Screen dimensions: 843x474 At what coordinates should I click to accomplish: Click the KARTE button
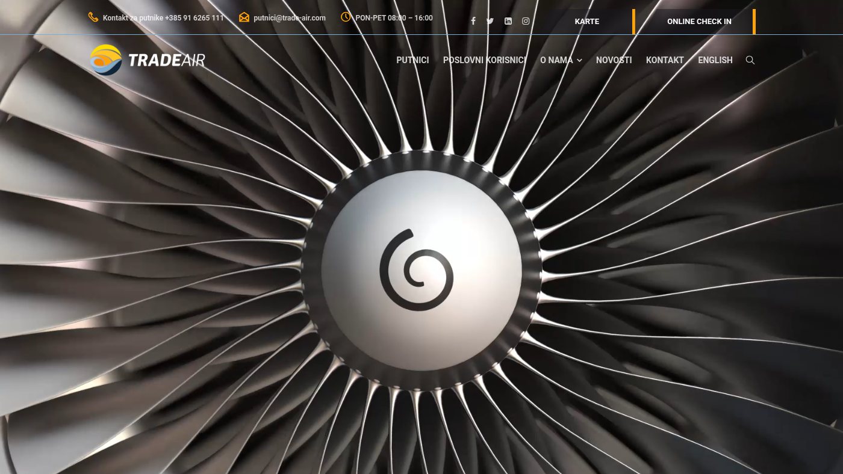coord(587,22)
